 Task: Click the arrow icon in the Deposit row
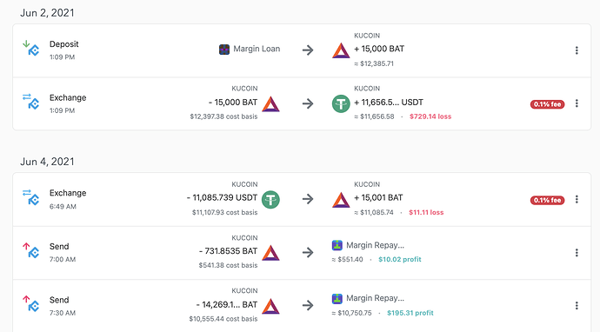[308, 50]
